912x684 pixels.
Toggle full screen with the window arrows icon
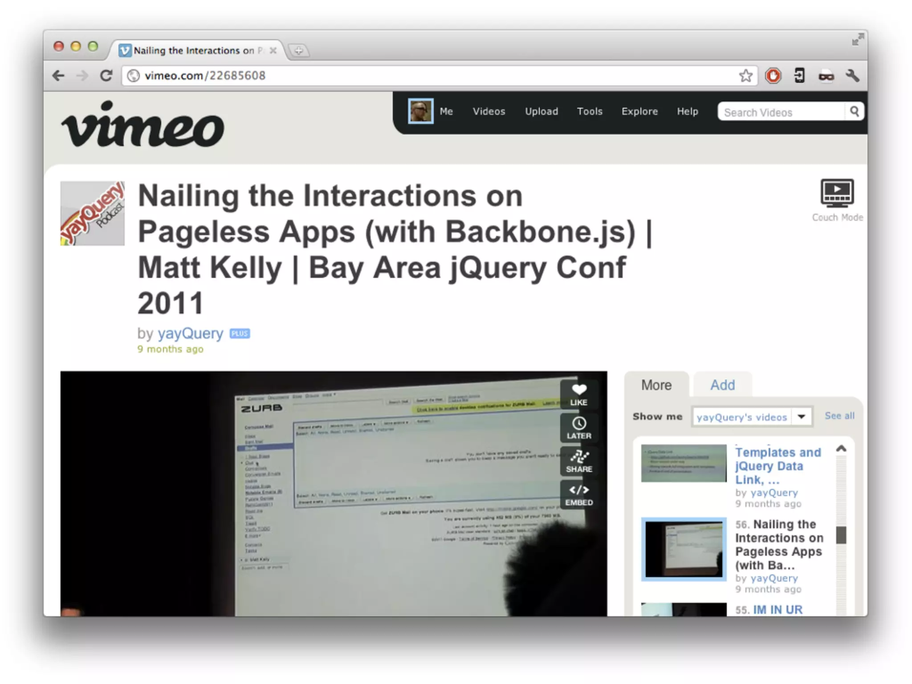click(x=858, y=40)
